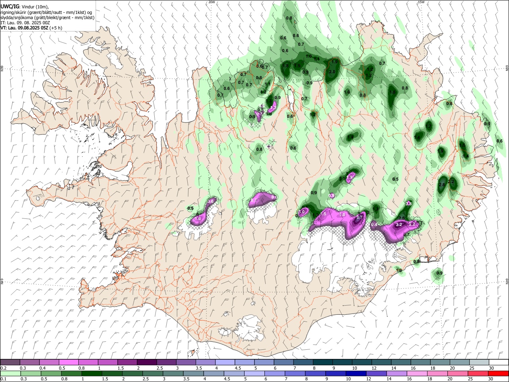The height and width of the screenshot is (382, 509).
Task: Pick the pale lilac 5–6 lower legend swatch
Action: (x=254, y=374)
